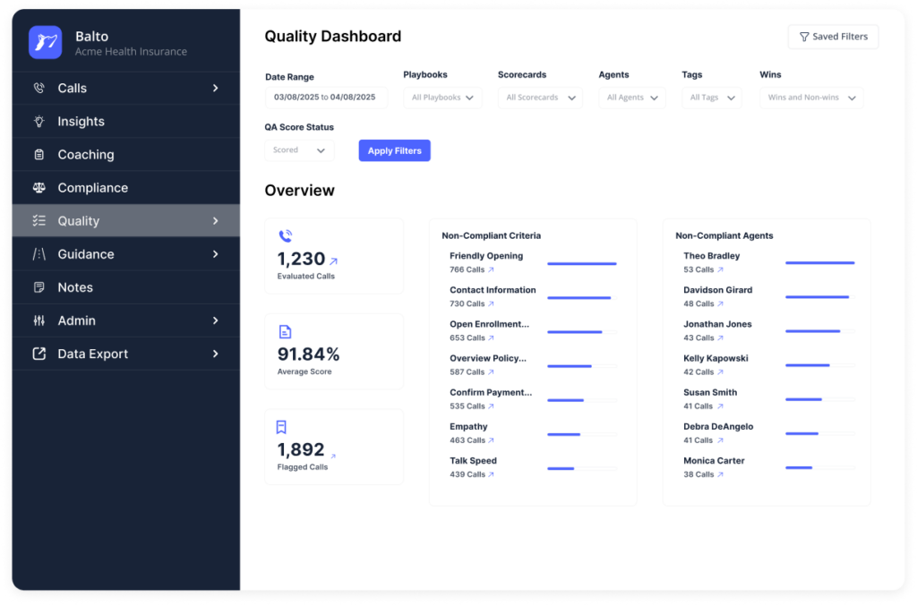Click the Date Range input field

(x=325, y=98)
